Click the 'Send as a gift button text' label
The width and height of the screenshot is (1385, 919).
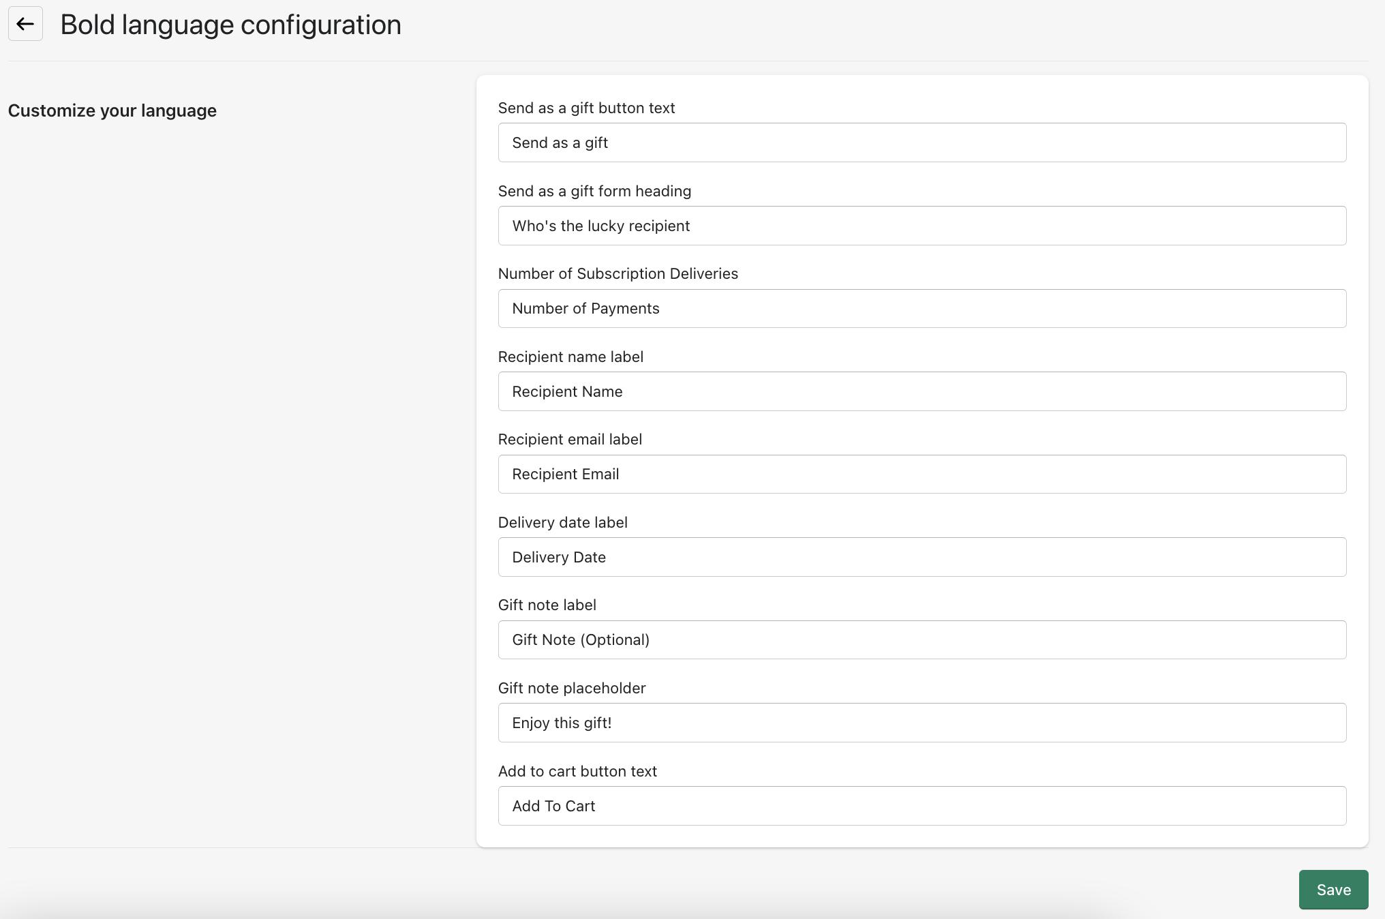(x=586, y=108)
